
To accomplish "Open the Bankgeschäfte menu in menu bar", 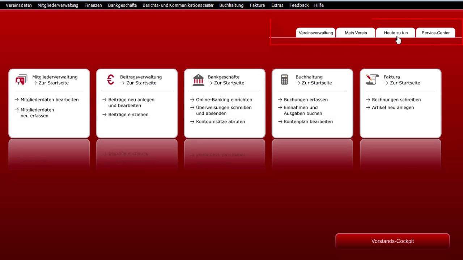I will tap(122, 5).
